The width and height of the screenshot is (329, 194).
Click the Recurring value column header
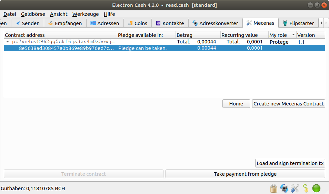(x=245, y=35)
